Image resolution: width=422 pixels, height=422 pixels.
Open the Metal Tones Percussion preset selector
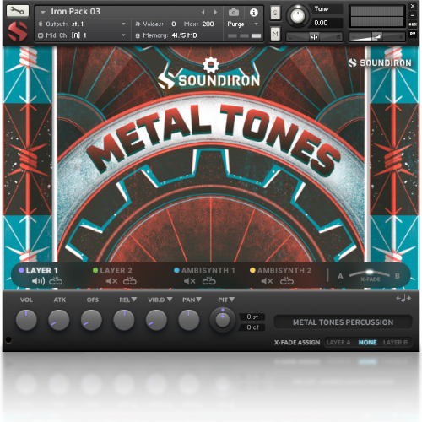343,322
